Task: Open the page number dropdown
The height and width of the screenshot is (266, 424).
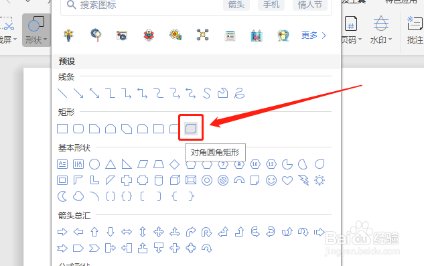Action: pos(351,29)
